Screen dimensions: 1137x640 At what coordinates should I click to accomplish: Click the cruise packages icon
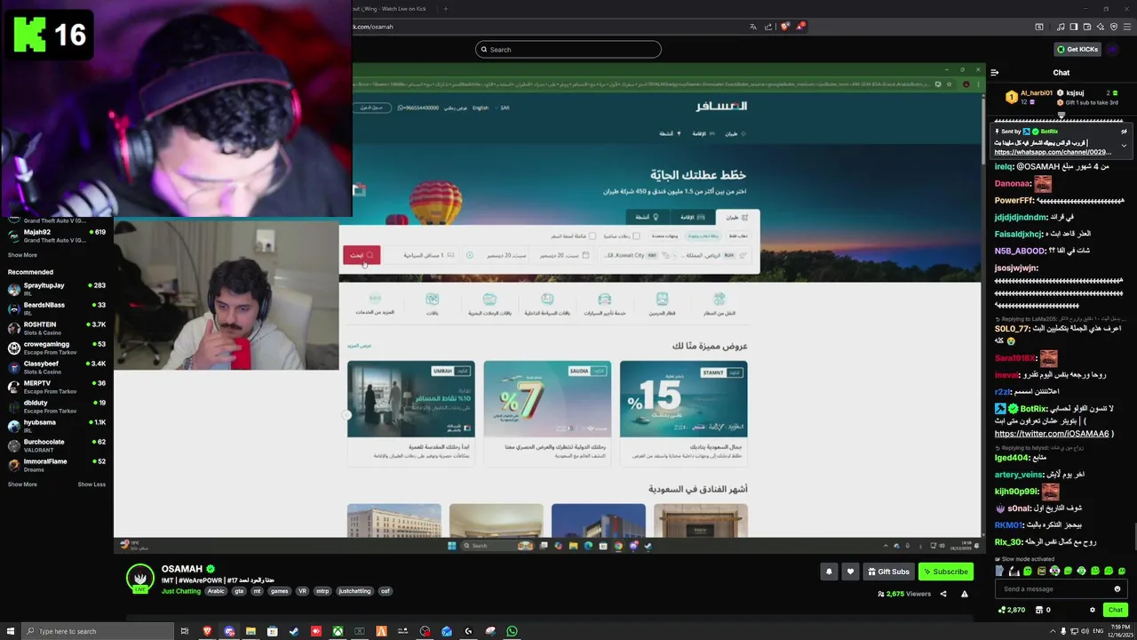click(489, 300)
